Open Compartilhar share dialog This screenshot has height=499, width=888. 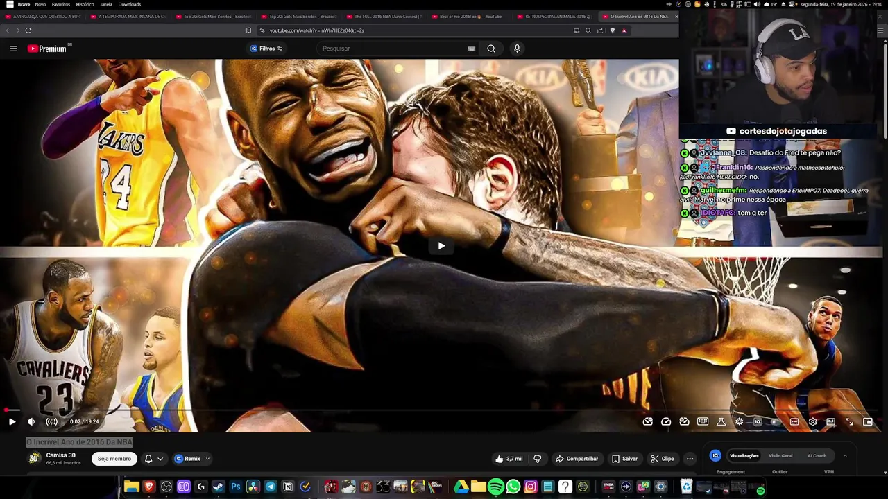(x=577, y=459)
